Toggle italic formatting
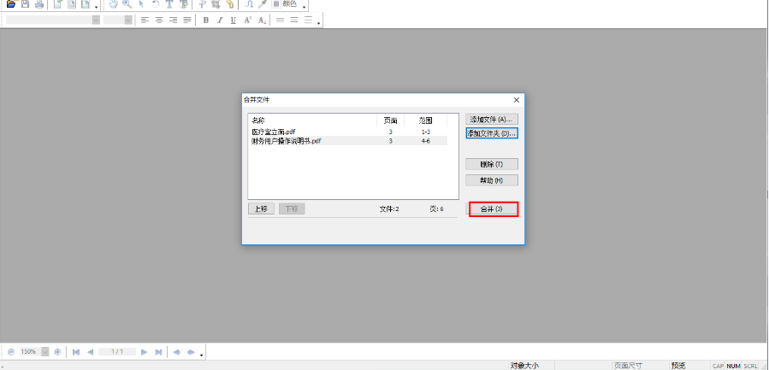Image resolution: width=769 pixels, height=370 pixels. (x=220, y=21)
